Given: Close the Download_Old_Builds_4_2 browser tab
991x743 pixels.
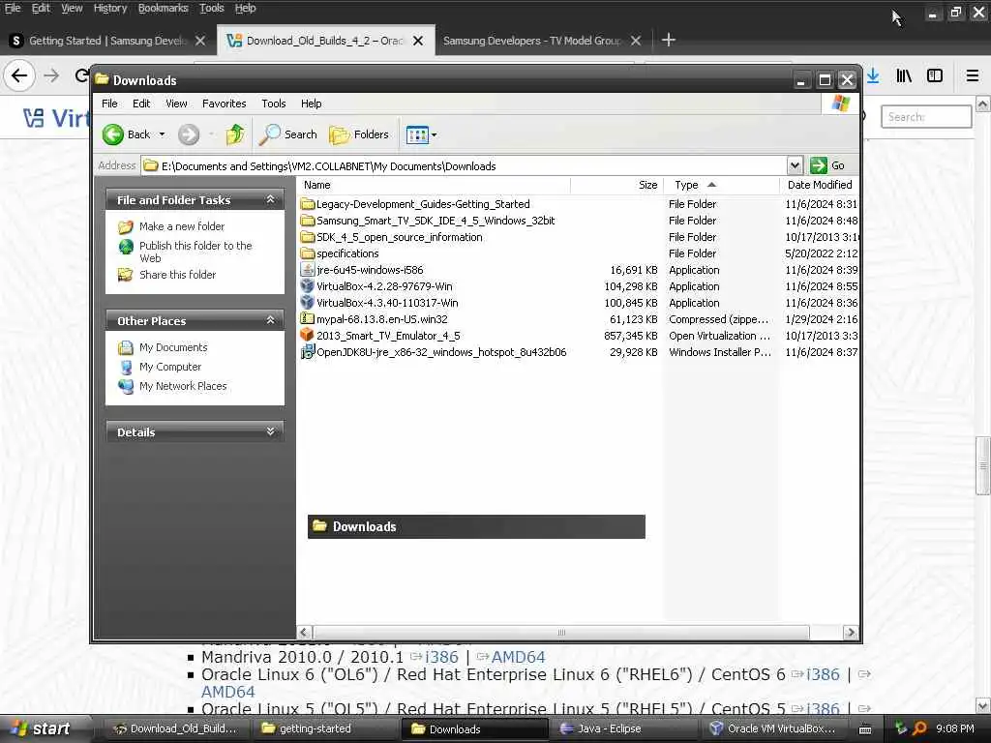Looking at the screenshot, I should point(418,41).
